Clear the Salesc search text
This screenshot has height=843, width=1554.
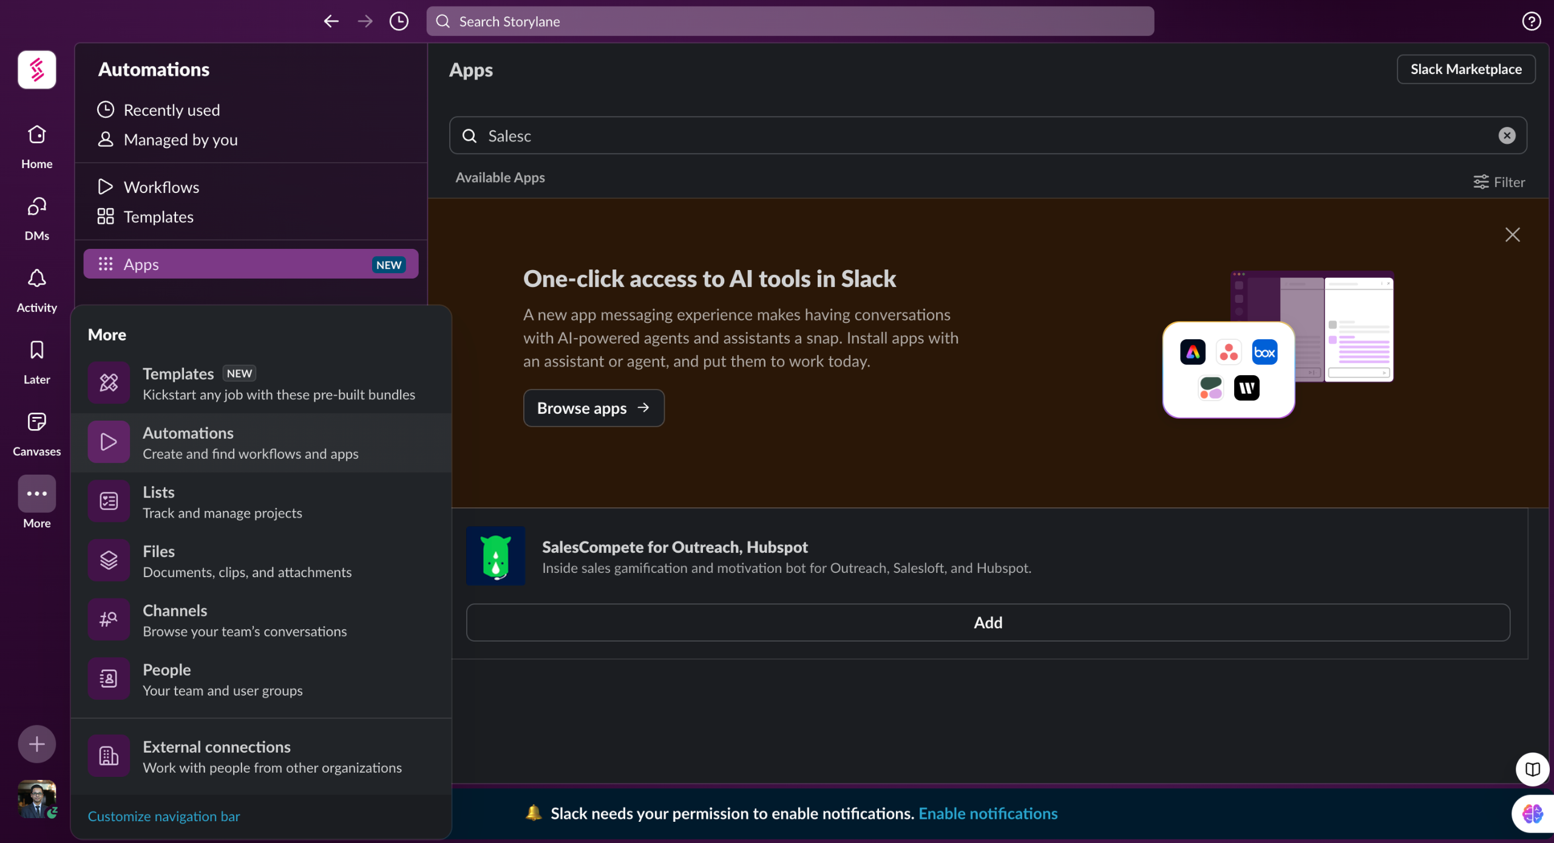(1507, 135)
